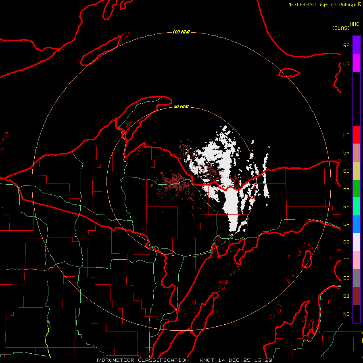Click the 'HA' legend label
The height and width of the screenshot is (363, 363).
pos(346,135)
